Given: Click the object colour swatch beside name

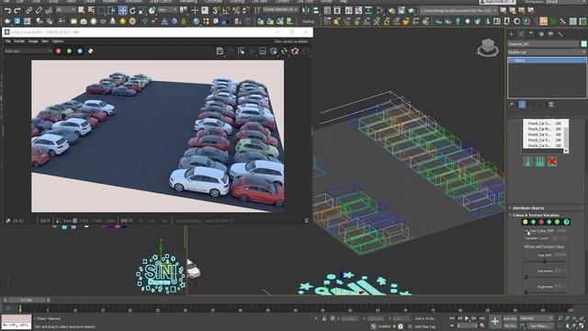Looking at the screenshot, I should [x=583, y=44].
